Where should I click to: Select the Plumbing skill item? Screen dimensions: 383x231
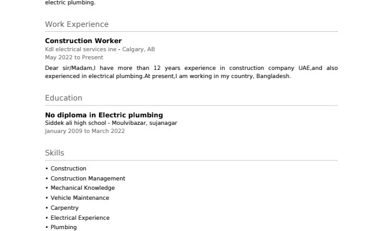[x=63, y=227]
